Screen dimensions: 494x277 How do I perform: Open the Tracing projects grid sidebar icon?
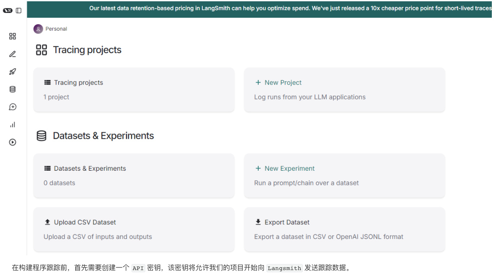coord(13,36)
